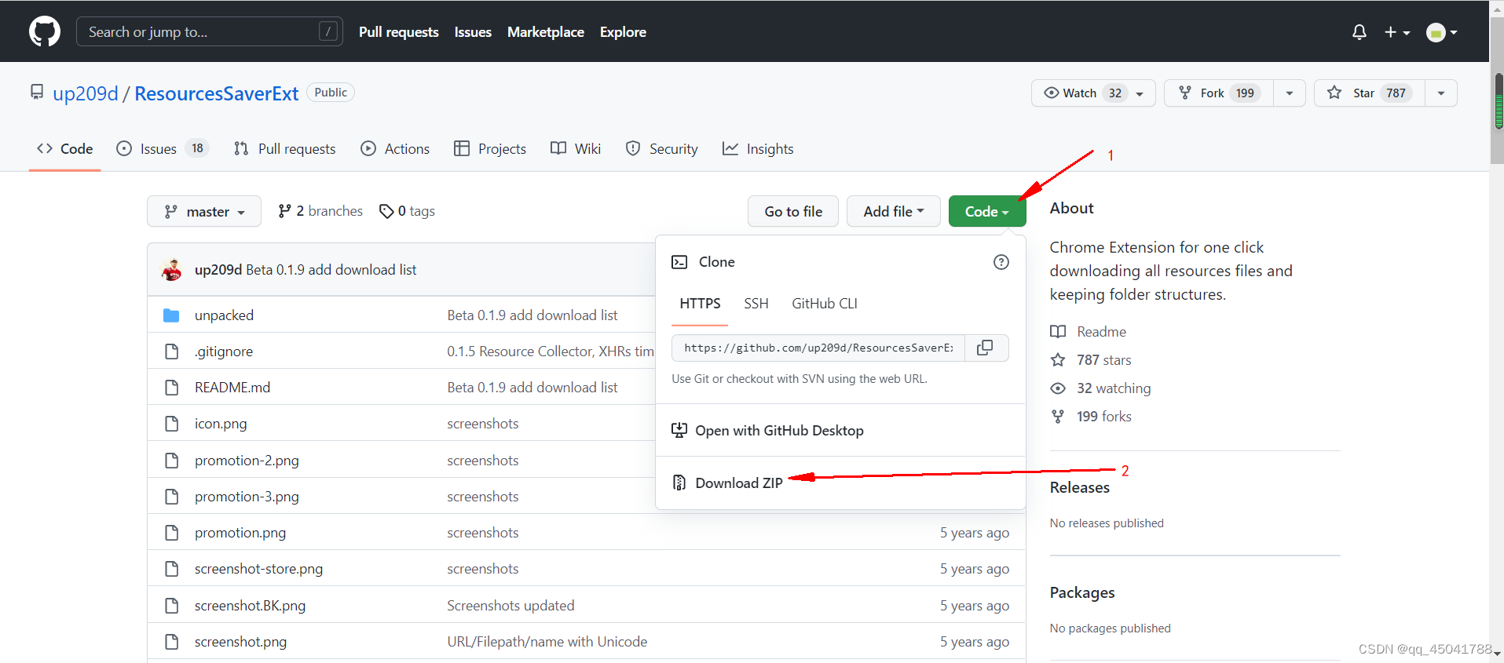Open the master branch selector

click(204, 211)
